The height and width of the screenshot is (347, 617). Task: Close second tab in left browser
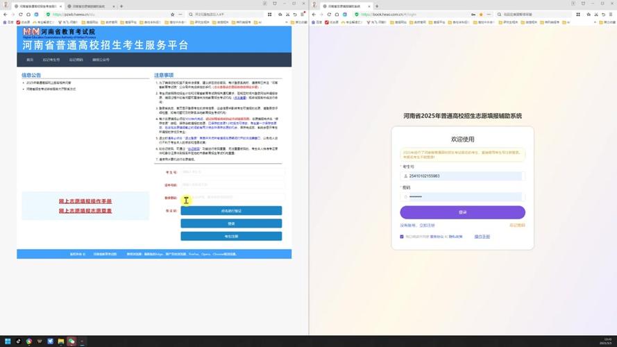(x=114, y=6)
